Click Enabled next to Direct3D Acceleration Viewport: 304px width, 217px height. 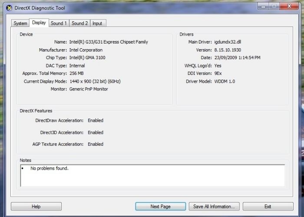(96, 132)
